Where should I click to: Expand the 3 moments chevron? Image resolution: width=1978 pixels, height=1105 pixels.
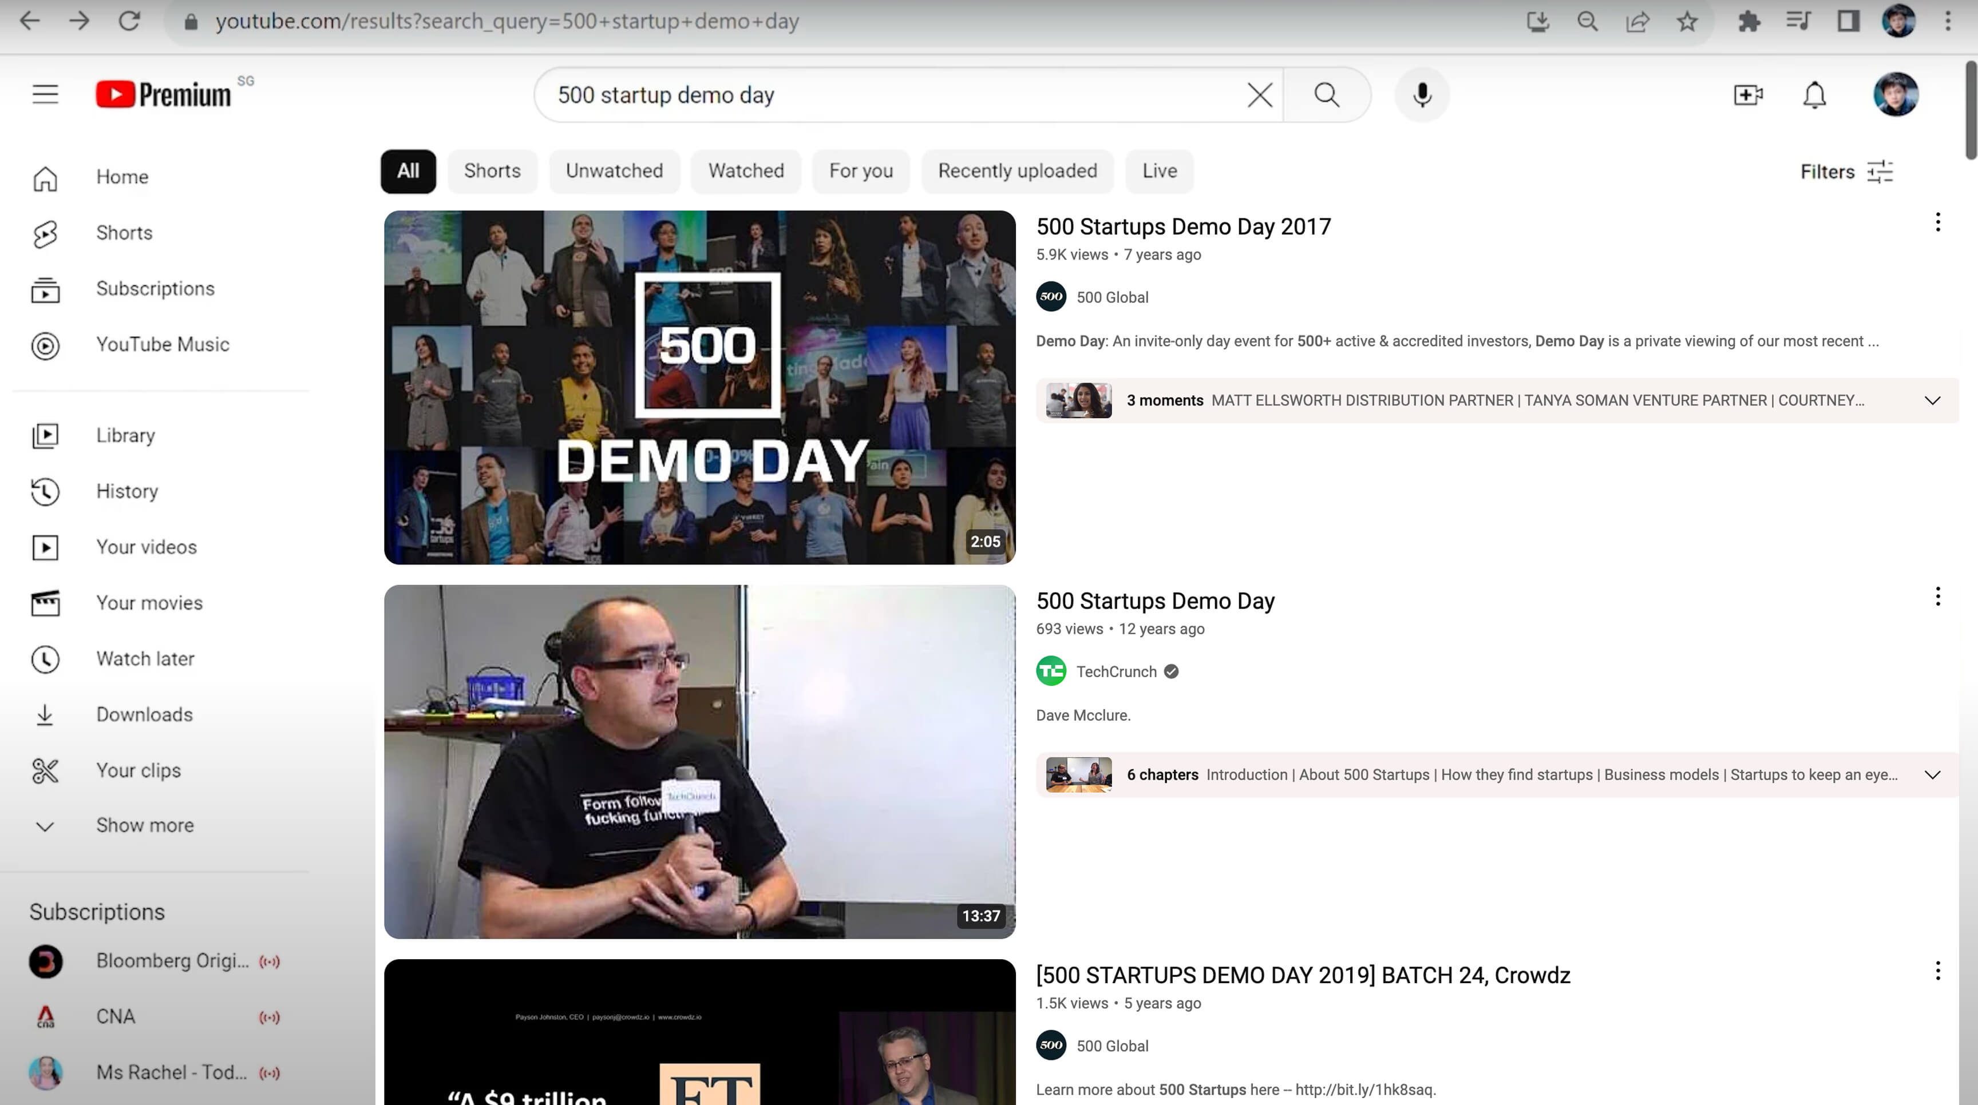1932,400
